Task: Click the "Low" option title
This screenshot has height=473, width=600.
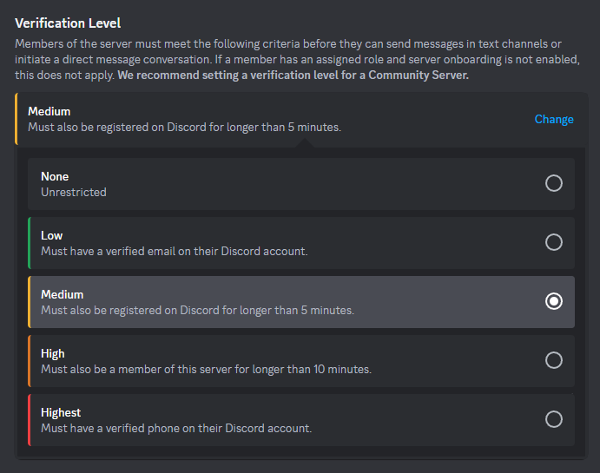Action: (x=52, y=235)
